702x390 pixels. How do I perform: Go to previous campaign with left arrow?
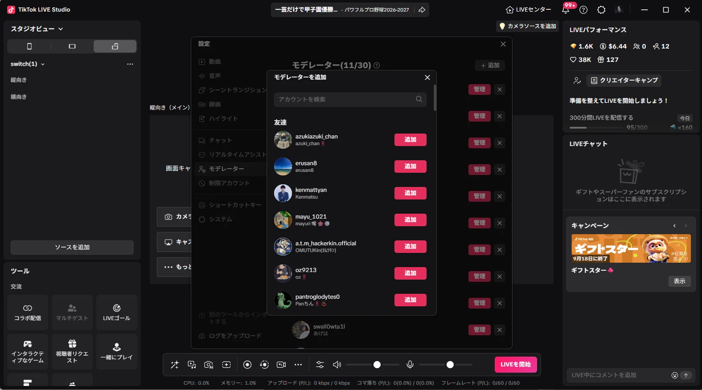click(x=674, y=226)
